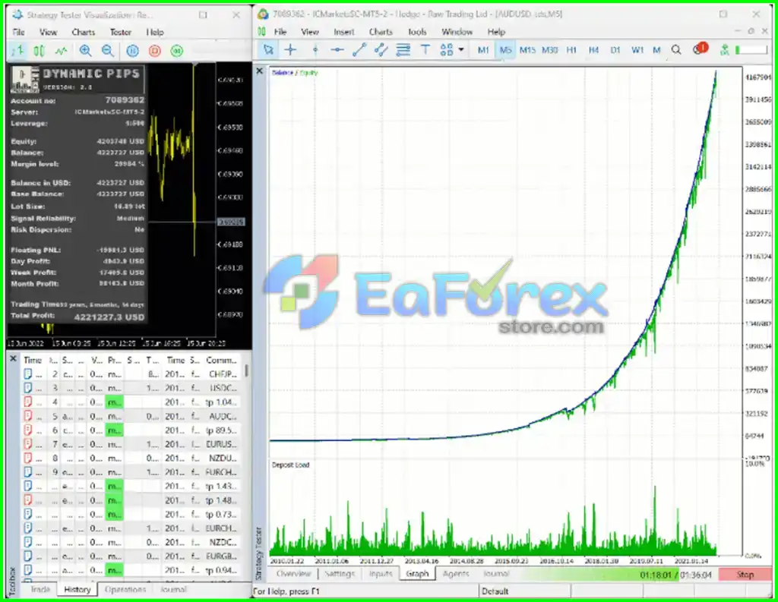Open the search magnifier in main toolbar
Screen dimensions: 778x602
coord(676,50)
